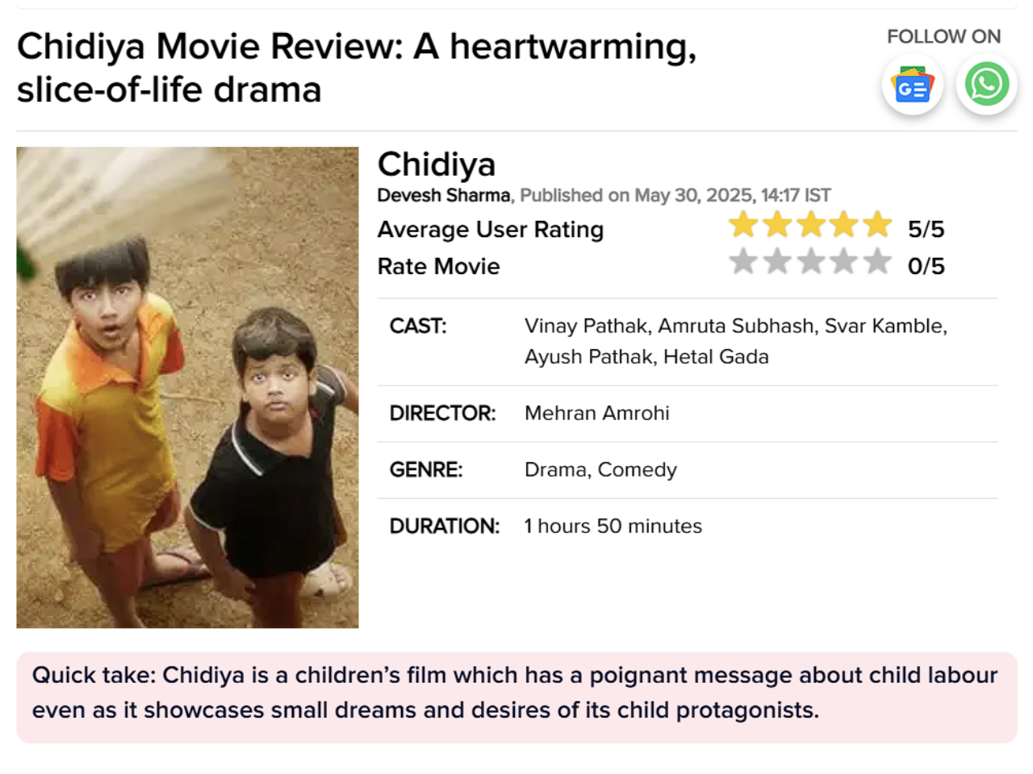The height and width of the screenshot is (774, 1033).
Task: Click director Mehran Amrohi
Action: pyautogui.click(x=596, y=414)
